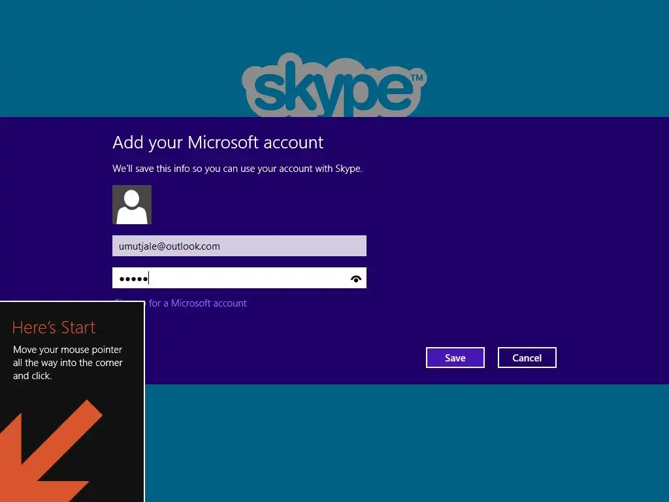Click the "Here's Start" tip title
Screen dimensions: 669x502
(x=54, y=327)
